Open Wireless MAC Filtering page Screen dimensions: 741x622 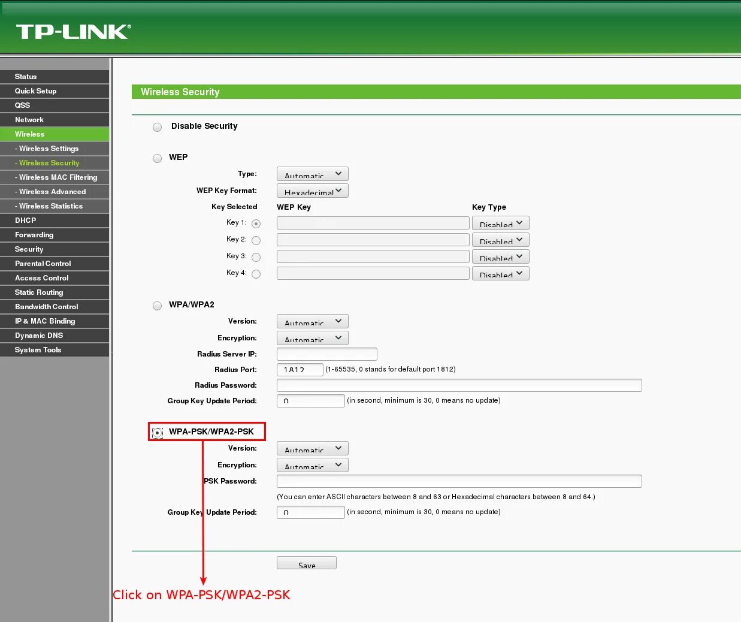[x=55, y=177]
